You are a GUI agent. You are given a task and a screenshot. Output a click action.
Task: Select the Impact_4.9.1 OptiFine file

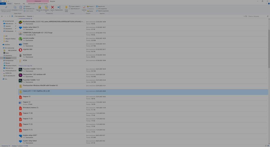143,92
